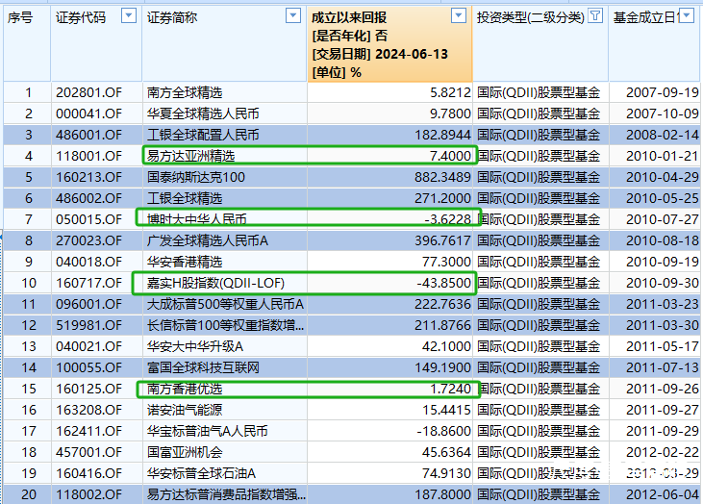Select code 160717.OF
The height and width of the screenshot is (504, 703).
click(x=88, y=283)
